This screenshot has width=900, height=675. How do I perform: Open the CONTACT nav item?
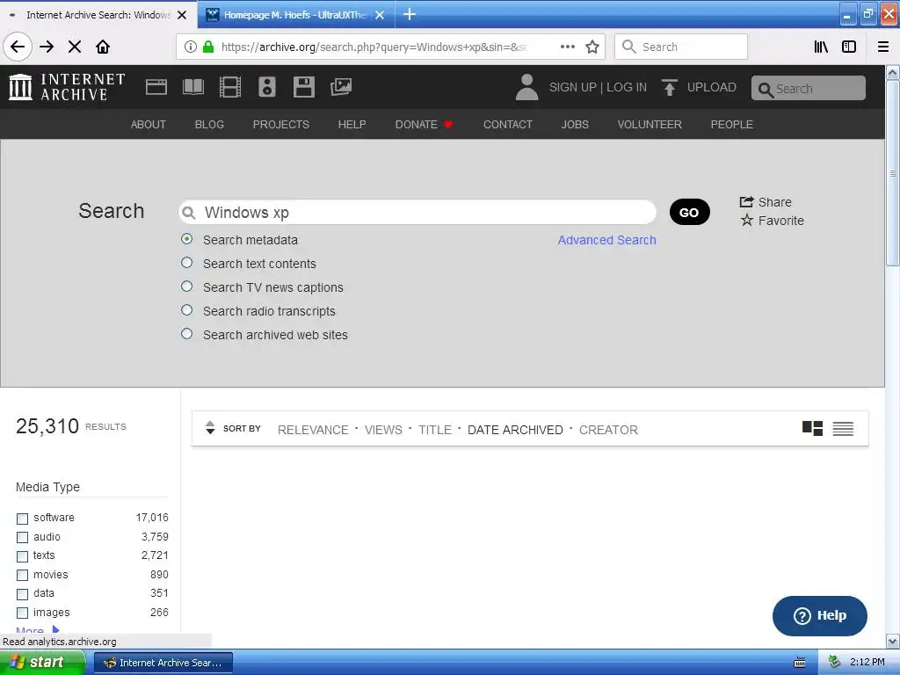(508, 125)
